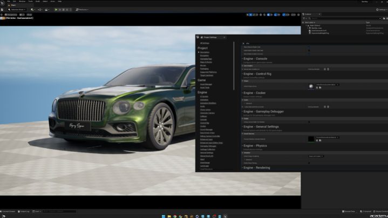Open the File menu
The image size is (388, 218).
click(9, 2)
